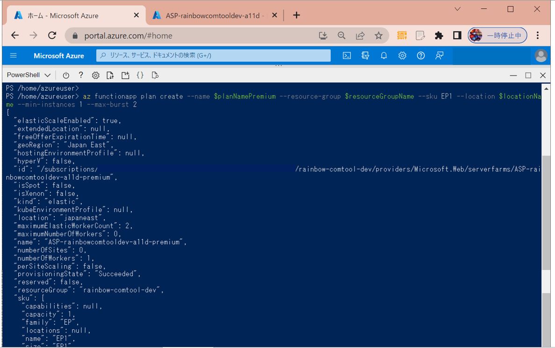Screen dimensions: 555x348
Task: Open the Azure notifications bell
Action: (384, 56)
